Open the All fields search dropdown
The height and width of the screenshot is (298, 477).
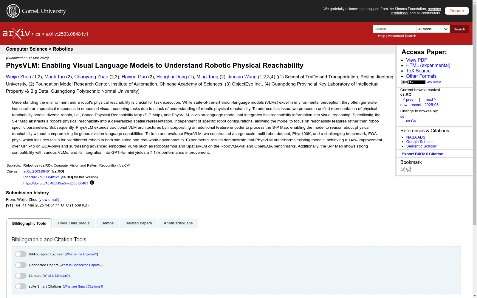(x=433, y=29)
